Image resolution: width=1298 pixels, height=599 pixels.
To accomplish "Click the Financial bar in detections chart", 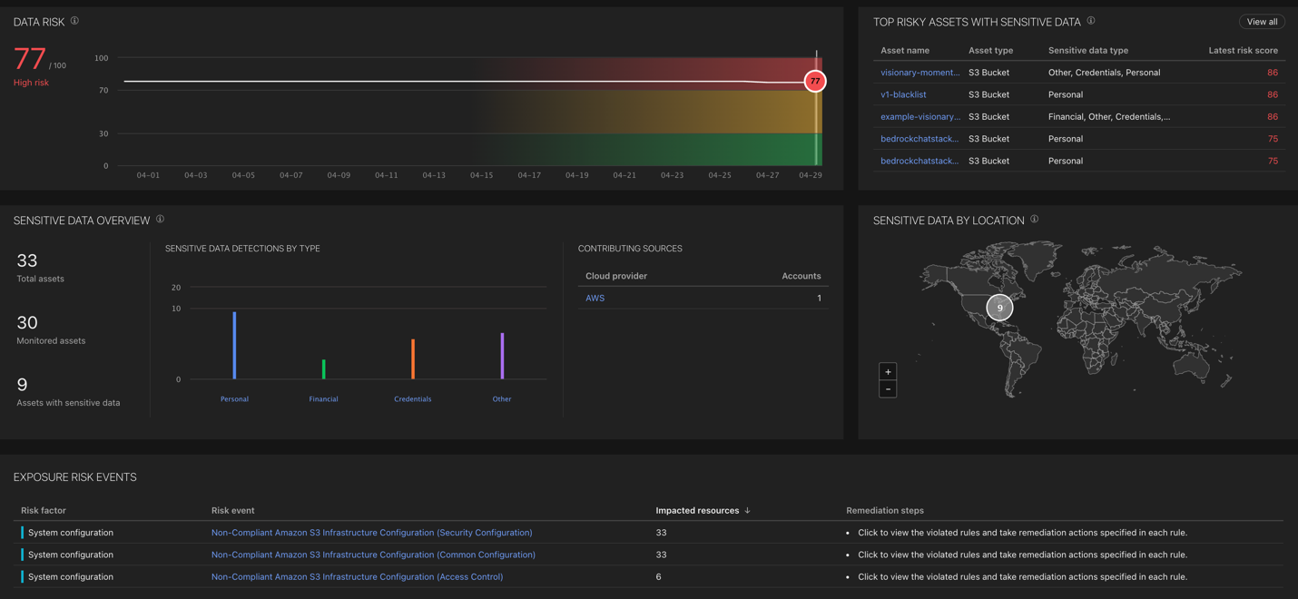I will [x=323, y=368].
